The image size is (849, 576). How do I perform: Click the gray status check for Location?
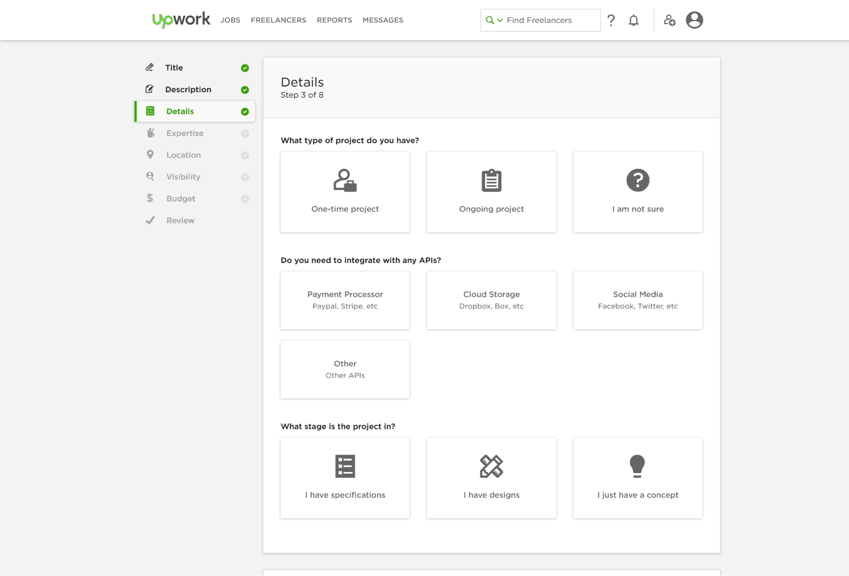click(x=245, y=155)
